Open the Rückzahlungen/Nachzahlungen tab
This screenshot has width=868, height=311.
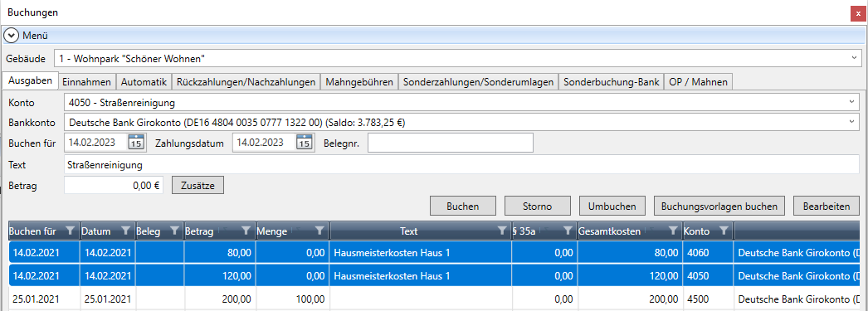[246, 82]
